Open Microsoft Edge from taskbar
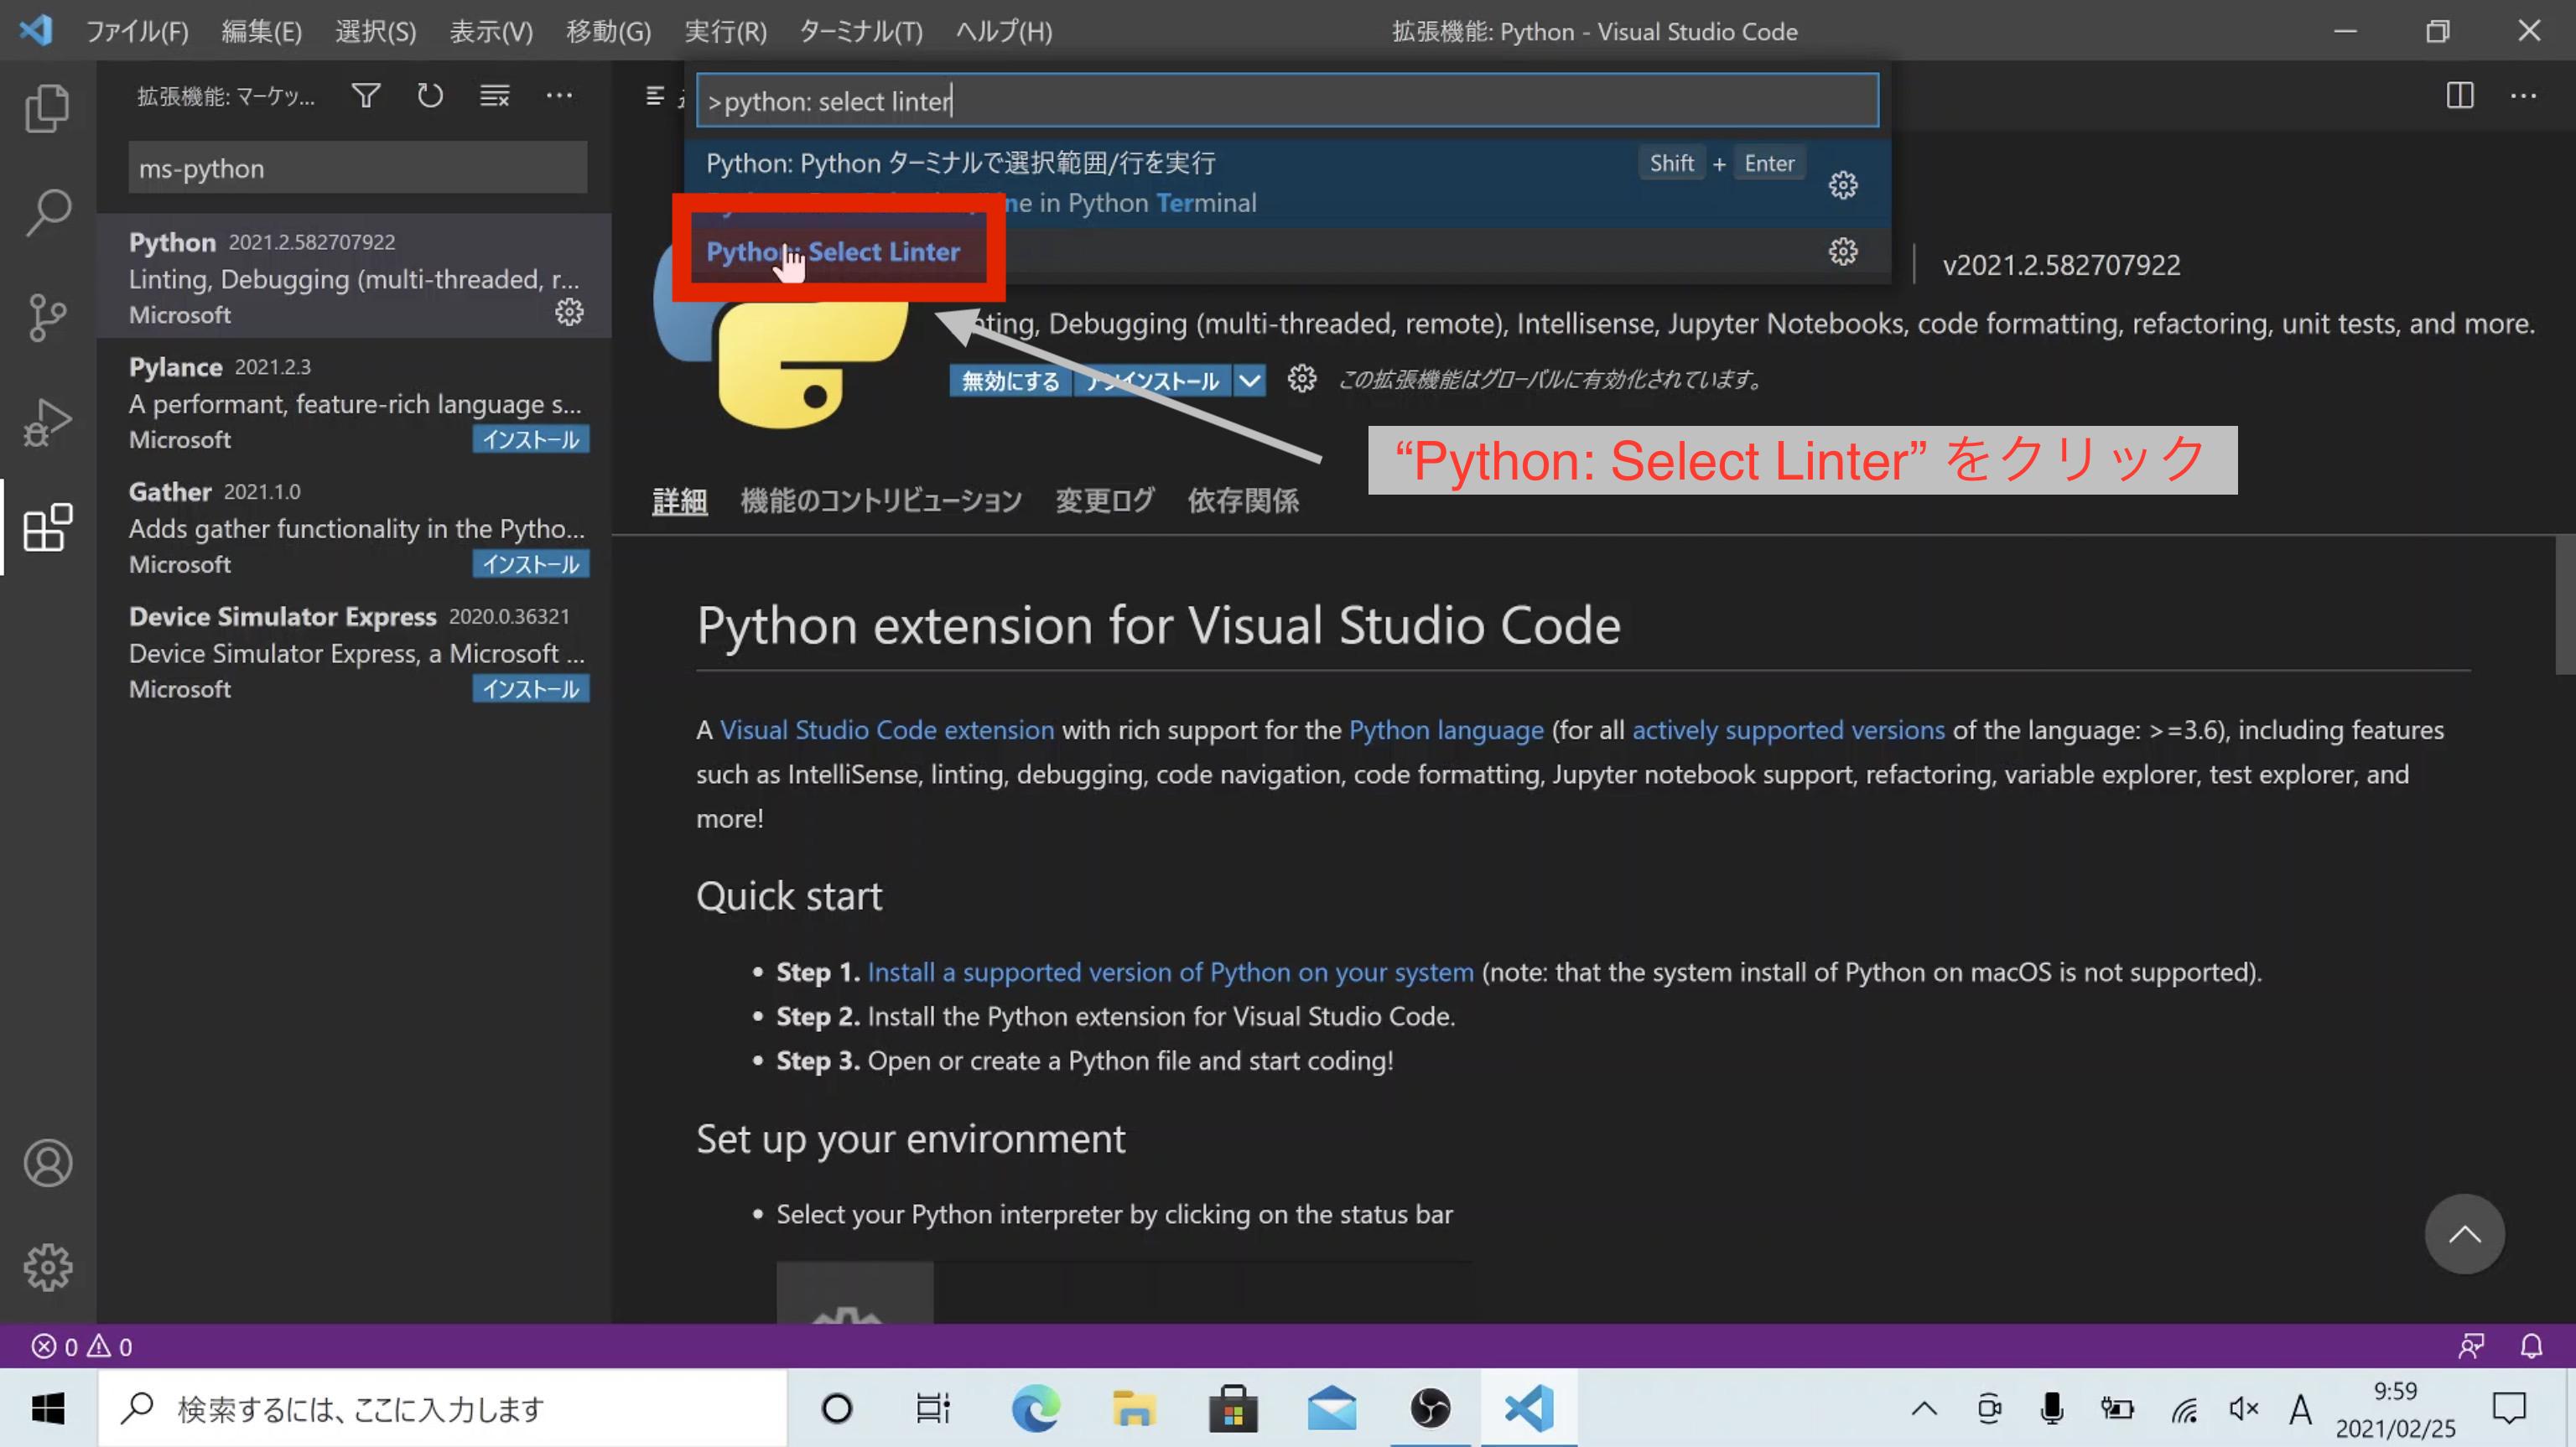This screenshot has height=1447, width=2576. [x=1035, y=1408]
